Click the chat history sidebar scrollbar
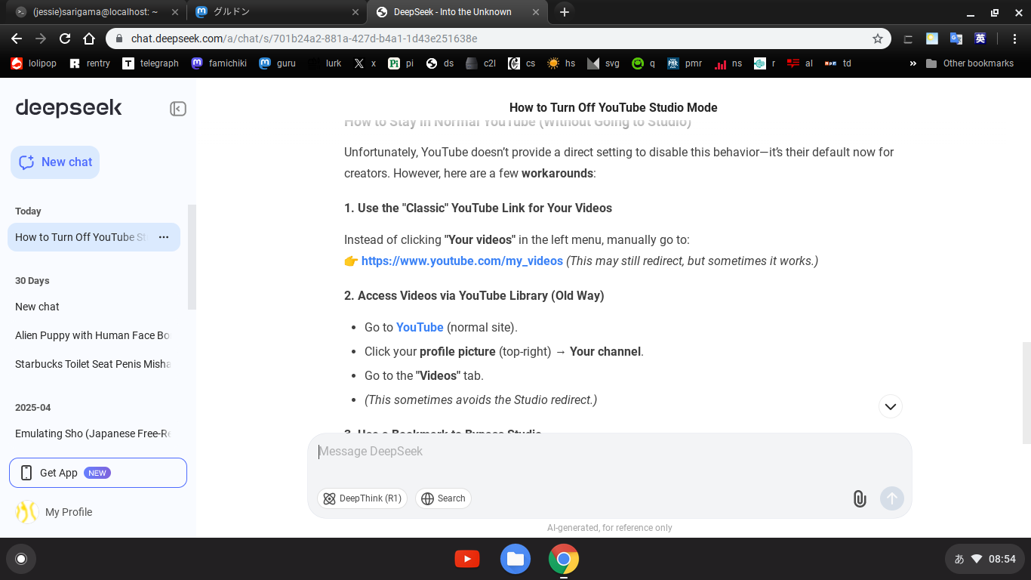The image size is (1031, 580). click(192, 257)
